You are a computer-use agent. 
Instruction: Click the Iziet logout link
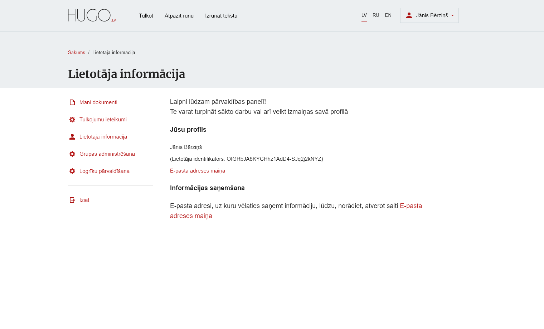[x=84, y=200]
